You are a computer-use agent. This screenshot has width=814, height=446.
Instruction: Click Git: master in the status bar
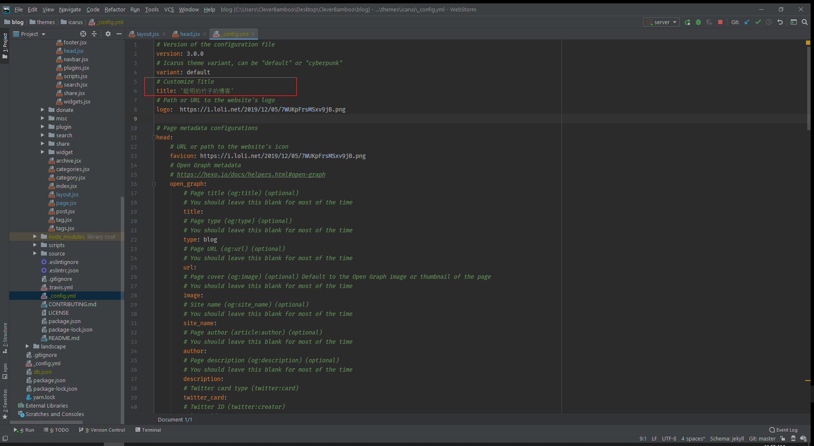(762, 438)
